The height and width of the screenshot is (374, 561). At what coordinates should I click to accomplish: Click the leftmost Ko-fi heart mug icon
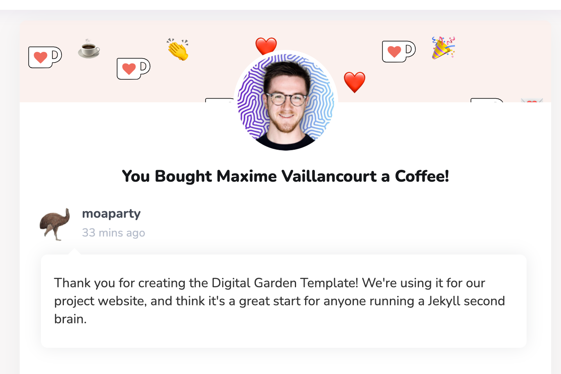(x=45, y=57)
